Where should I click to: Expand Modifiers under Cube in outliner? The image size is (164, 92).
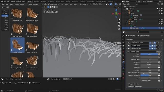tap(129, 15)
